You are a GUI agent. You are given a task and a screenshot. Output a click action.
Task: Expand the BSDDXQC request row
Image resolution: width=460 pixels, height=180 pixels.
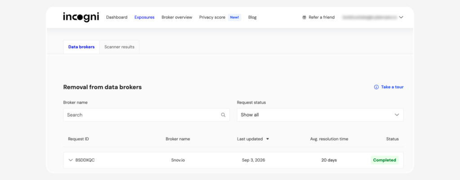point(71,160)
